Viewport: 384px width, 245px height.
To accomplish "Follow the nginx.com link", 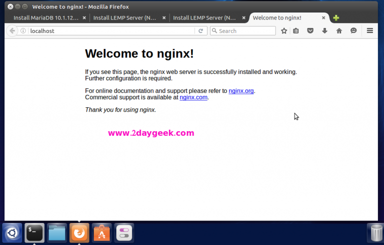I will click(193, 98).
